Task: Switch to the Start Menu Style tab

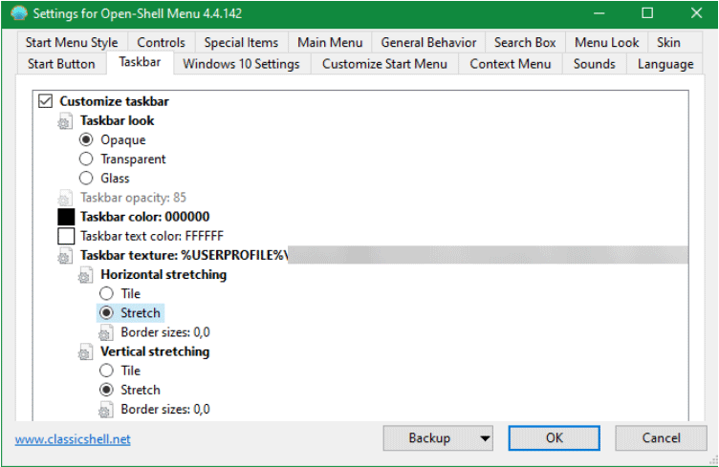Action: tap(72, 43)
